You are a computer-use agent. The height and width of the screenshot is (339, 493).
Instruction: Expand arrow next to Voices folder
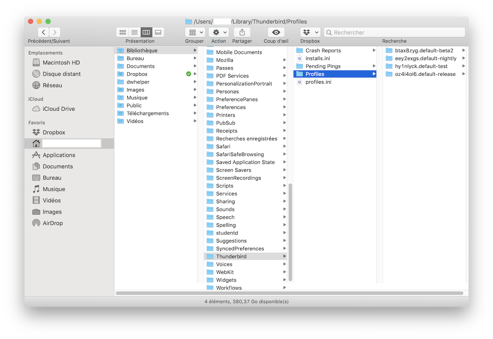285,264
